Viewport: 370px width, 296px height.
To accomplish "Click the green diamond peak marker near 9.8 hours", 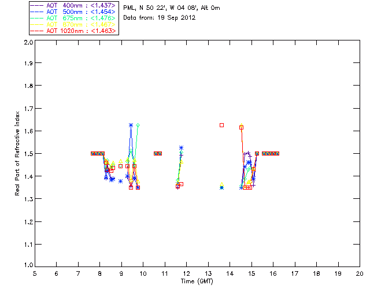I will coord(138,125).
